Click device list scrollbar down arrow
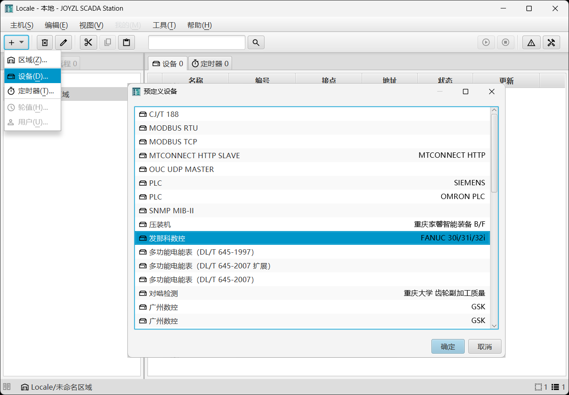This screenshot has height=395, width=569. point(494,326)
